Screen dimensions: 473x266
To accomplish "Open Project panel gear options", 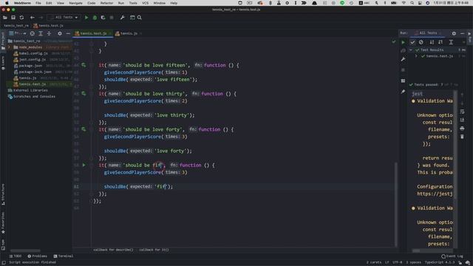I will [59, 33].
